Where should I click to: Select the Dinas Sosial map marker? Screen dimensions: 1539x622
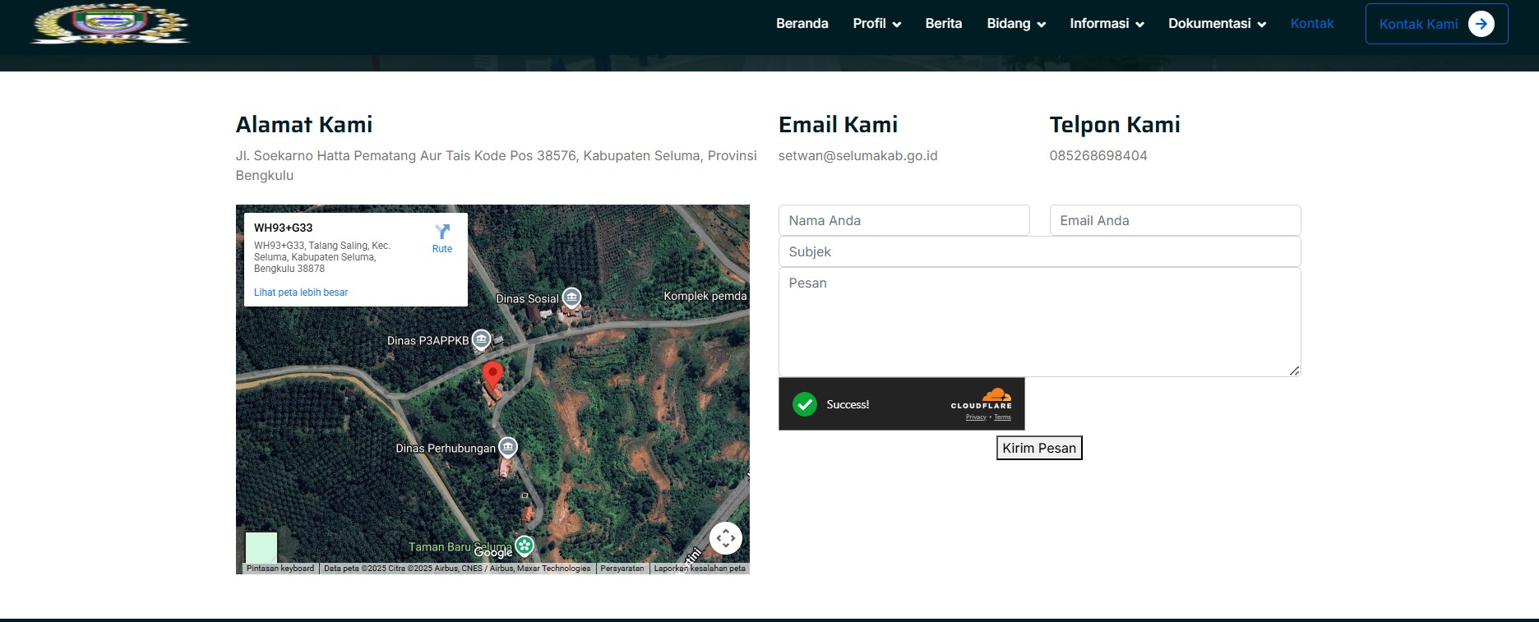coord(571,297)
